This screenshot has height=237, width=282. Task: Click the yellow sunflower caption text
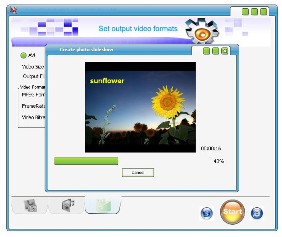(107, 81)
